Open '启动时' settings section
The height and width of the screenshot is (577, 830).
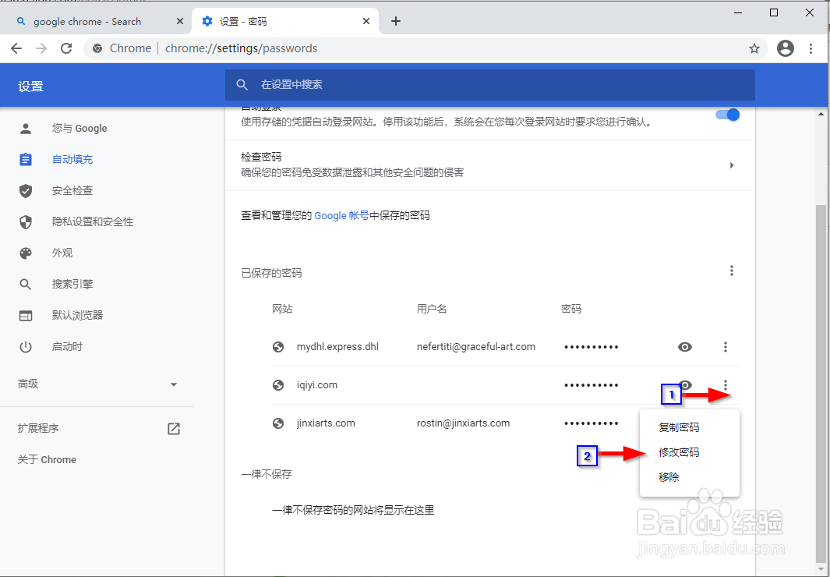pyautogui.click(x=67, y=347)
